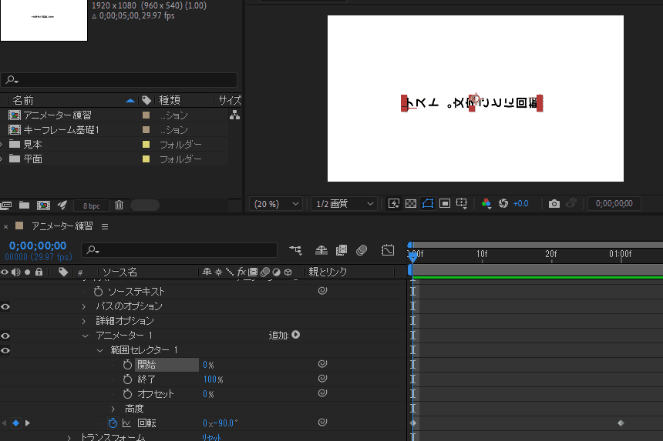663x441 pixels.
Task: Click 親とリンク column header
Action: click(328, 272)
